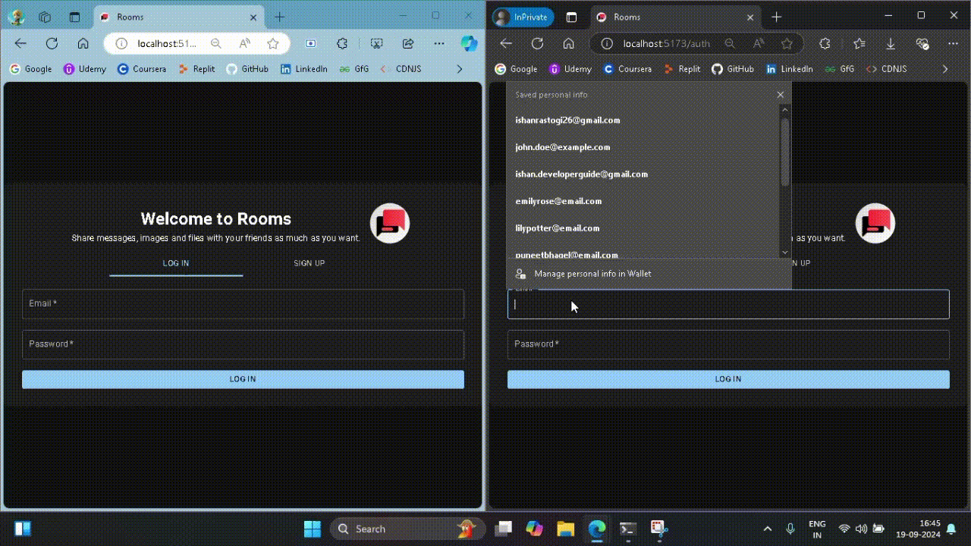Click read aloud icon in left address bar

coord(244,44)
